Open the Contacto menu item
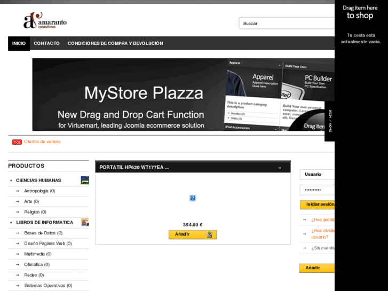This screenshot has height=291, width=388. point(46,43)
